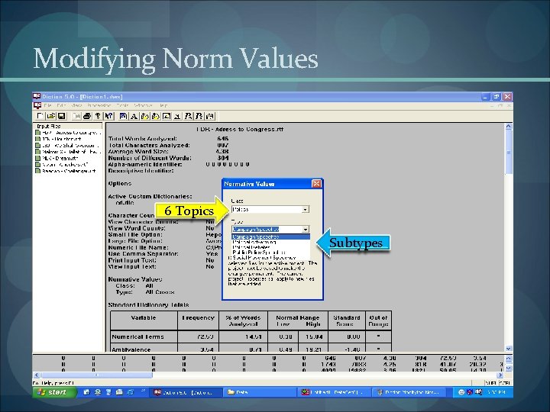Select the Malcolm X input file
The height and width of the screenshot is (412, 550).
click(x=68, y=152)
